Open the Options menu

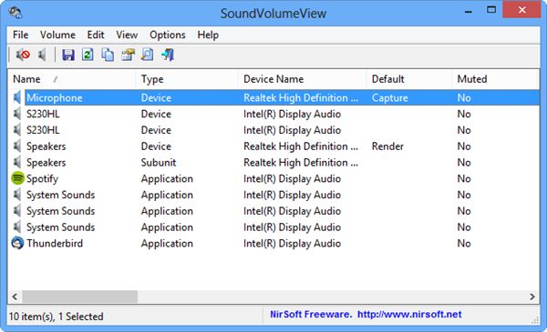click(x=168, y=35)
